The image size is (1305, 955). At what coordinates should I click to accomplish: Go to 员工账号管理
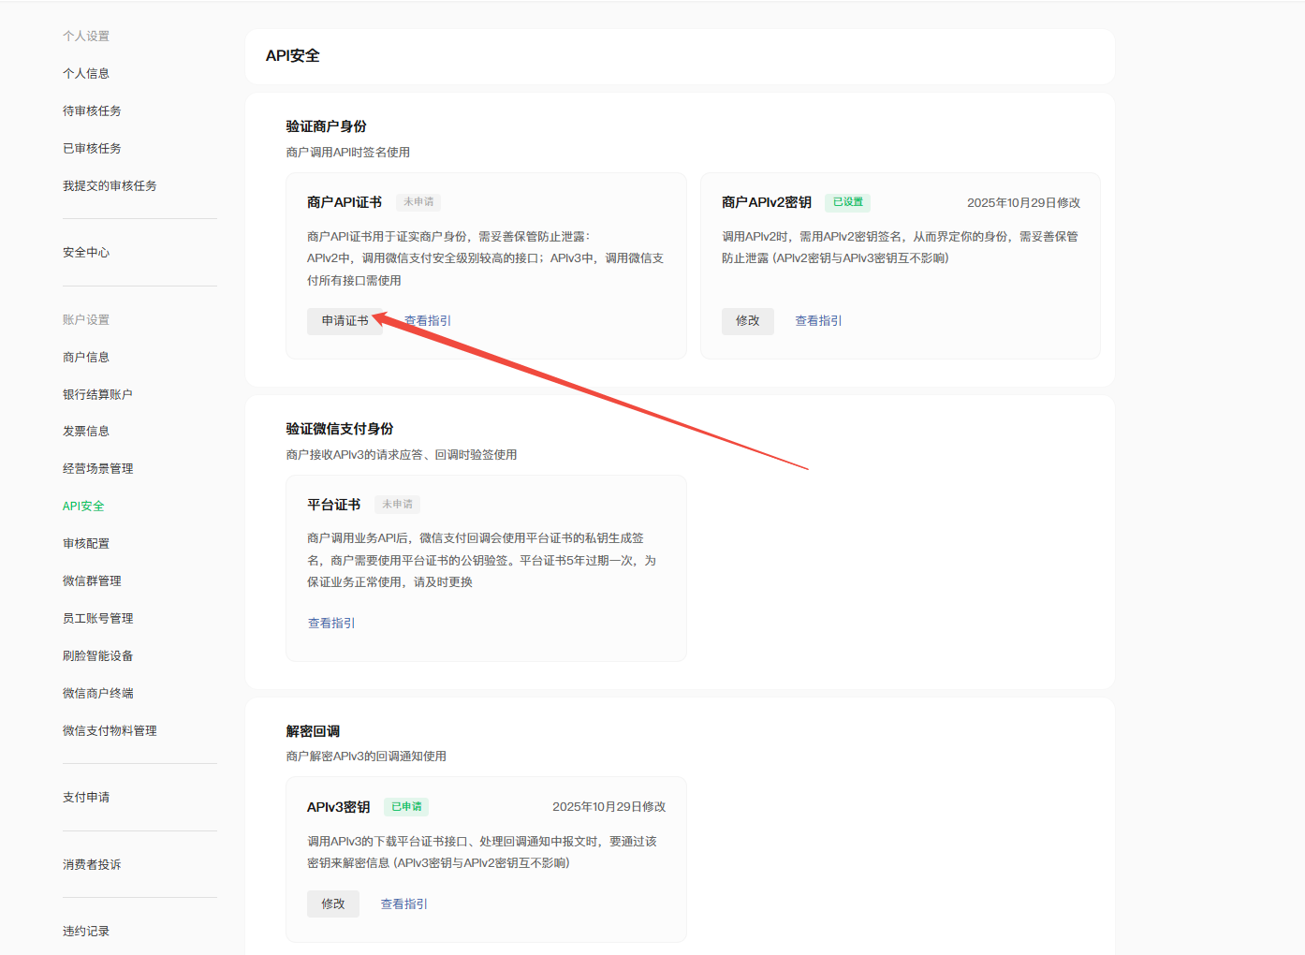97,619
